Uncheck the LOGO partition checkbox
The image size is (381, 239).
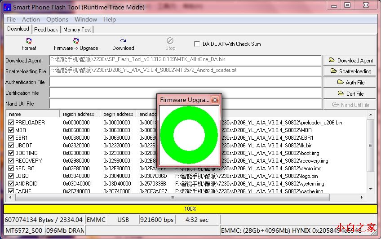pyautogui.click(x=11, y=176)
